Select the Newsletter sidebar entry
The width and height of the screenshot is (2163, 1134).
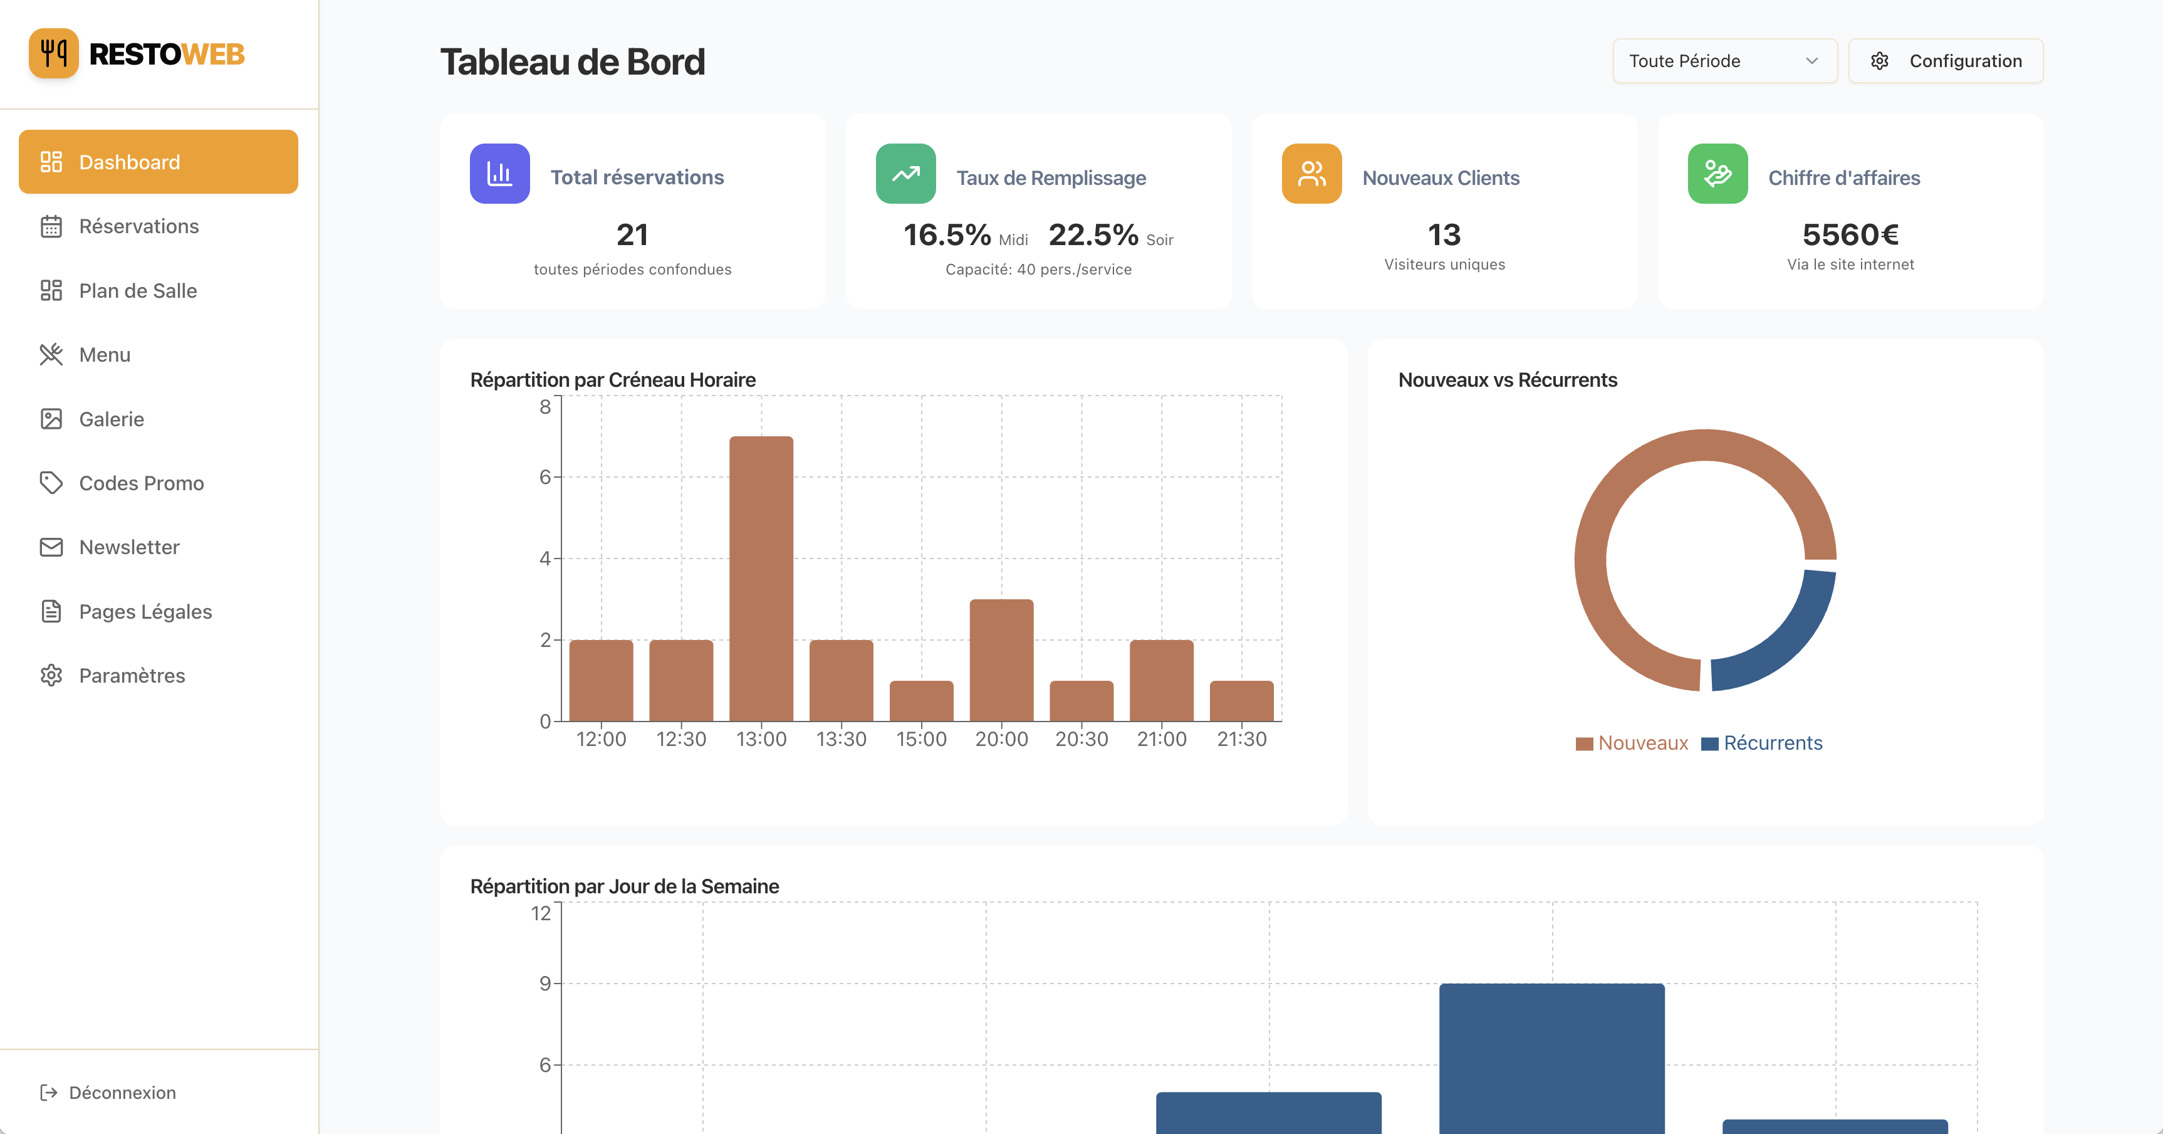[129, 548]
